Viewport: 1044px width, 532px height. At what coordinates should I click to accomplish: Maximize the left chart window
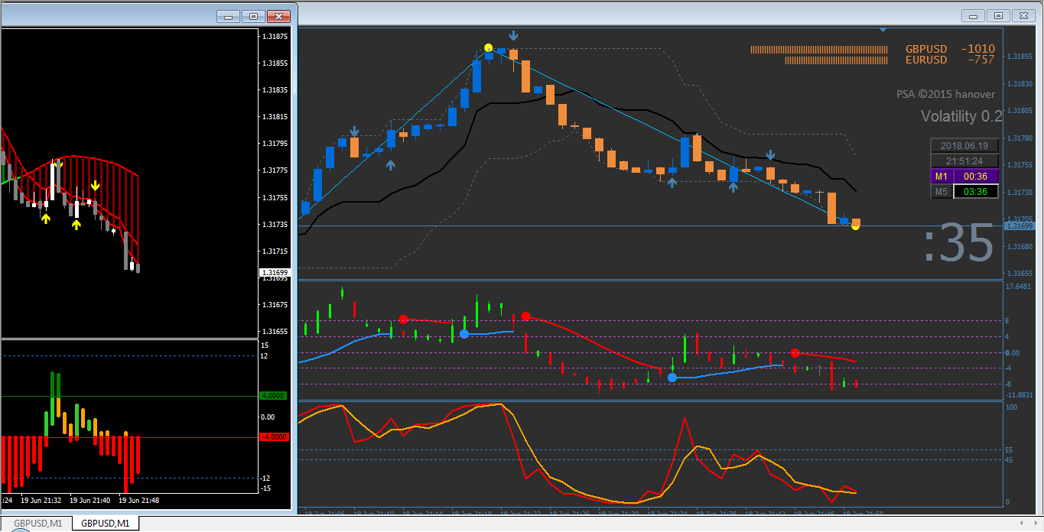click(x=254, y=16)
